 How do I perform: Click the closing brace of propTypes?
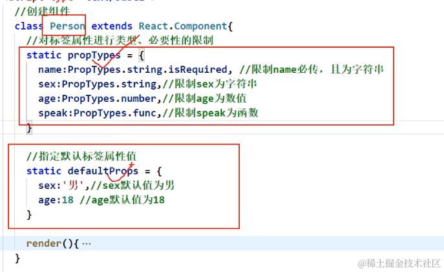click(29, 128)
